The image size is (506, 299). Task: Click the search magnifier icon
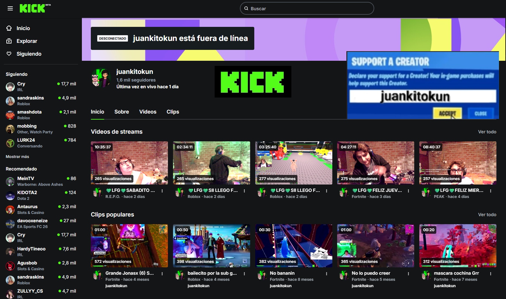pyautogui.click(x=246, y=9)
